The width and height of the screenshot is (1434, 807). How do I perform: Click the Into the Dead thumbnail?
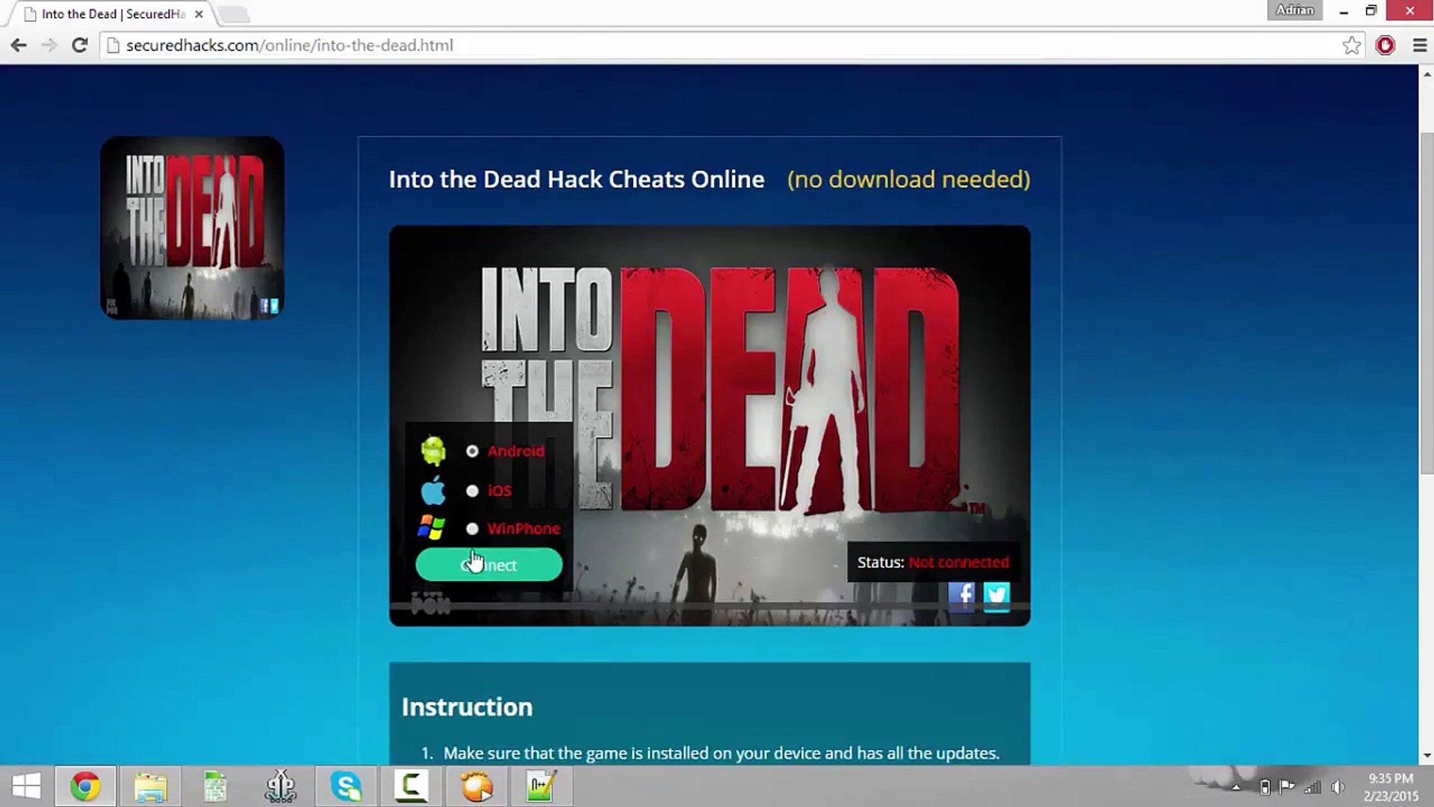(x=192, y=228)
